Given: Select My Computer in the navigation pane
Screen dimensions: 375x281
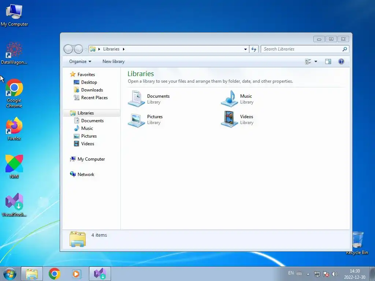Looking at the screenshot, I should 91,159.
